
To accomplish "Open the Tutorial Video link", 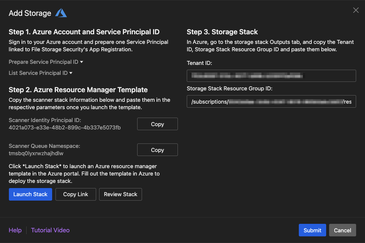I will click(x=50, y=230).
